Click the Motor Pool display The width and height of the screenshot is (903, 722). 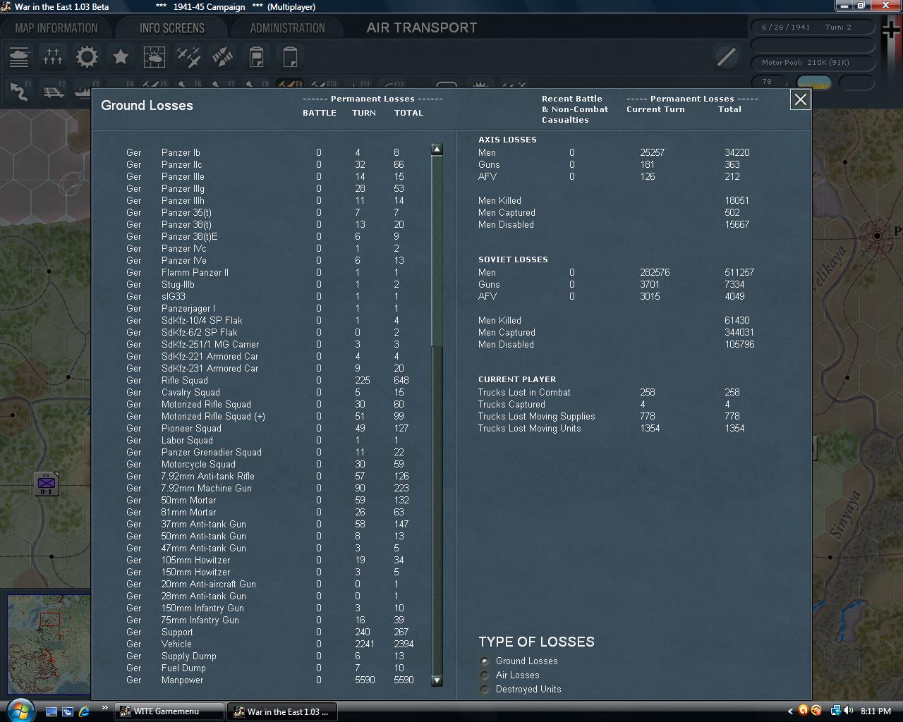click(811, 62)
